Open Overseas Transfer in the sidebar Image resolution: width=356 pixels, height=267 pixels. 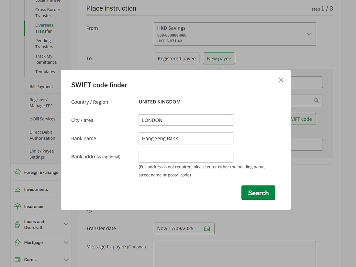click(x=44, y=28)
